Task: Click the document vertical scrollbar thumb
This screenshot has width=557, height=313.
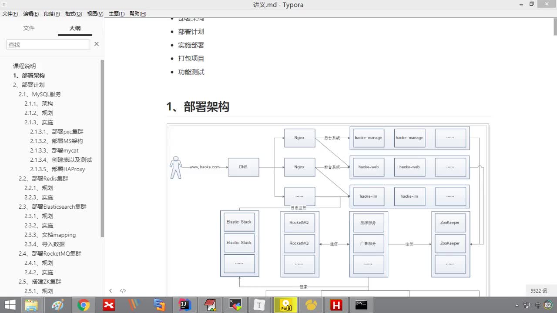Action: pyautogui.click(x=555, y=27)
